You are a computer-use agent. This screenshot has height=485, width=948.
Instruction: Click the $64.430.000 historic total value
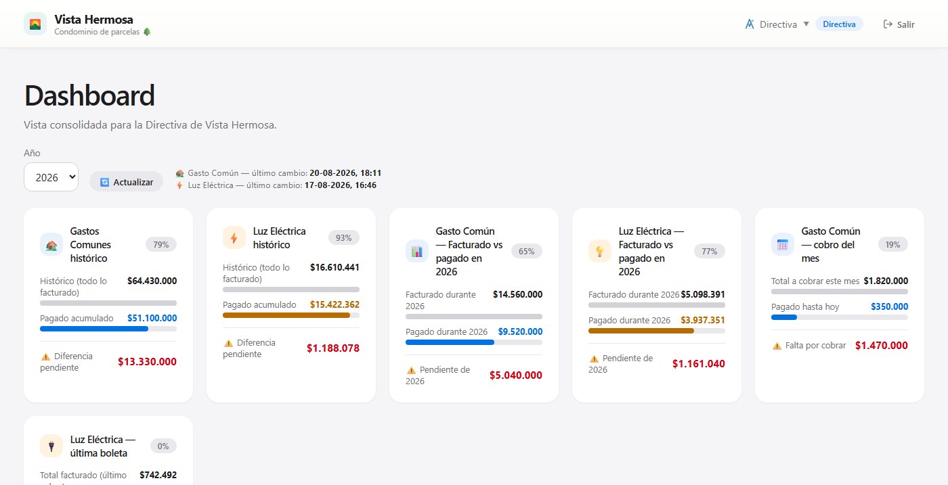click(x=152, y=281)
